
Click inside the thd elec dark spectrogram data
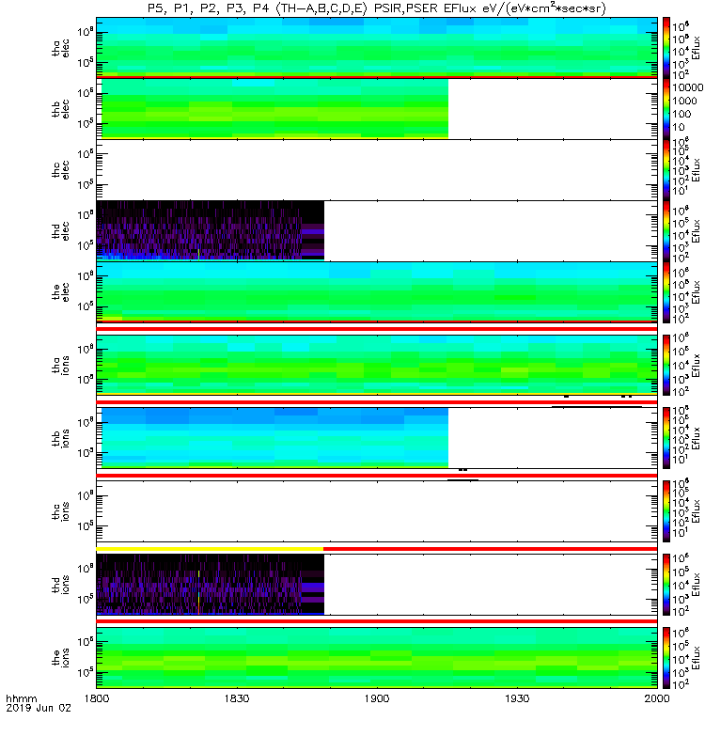tap(210, 230)
